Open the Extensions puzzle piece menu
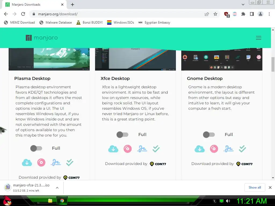The height and width of the screenshot is (206, 275). [243, 14]
